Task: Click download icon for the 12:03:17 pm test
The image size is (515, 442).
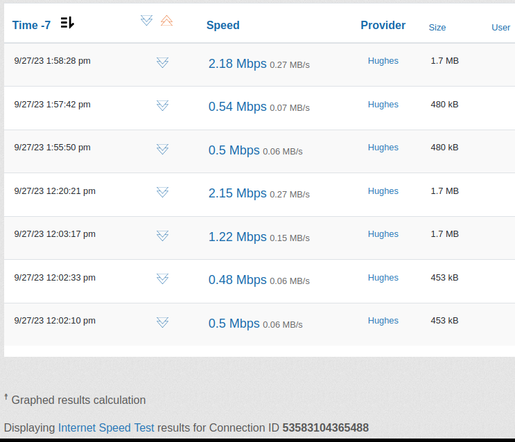Action: point(162,236)
